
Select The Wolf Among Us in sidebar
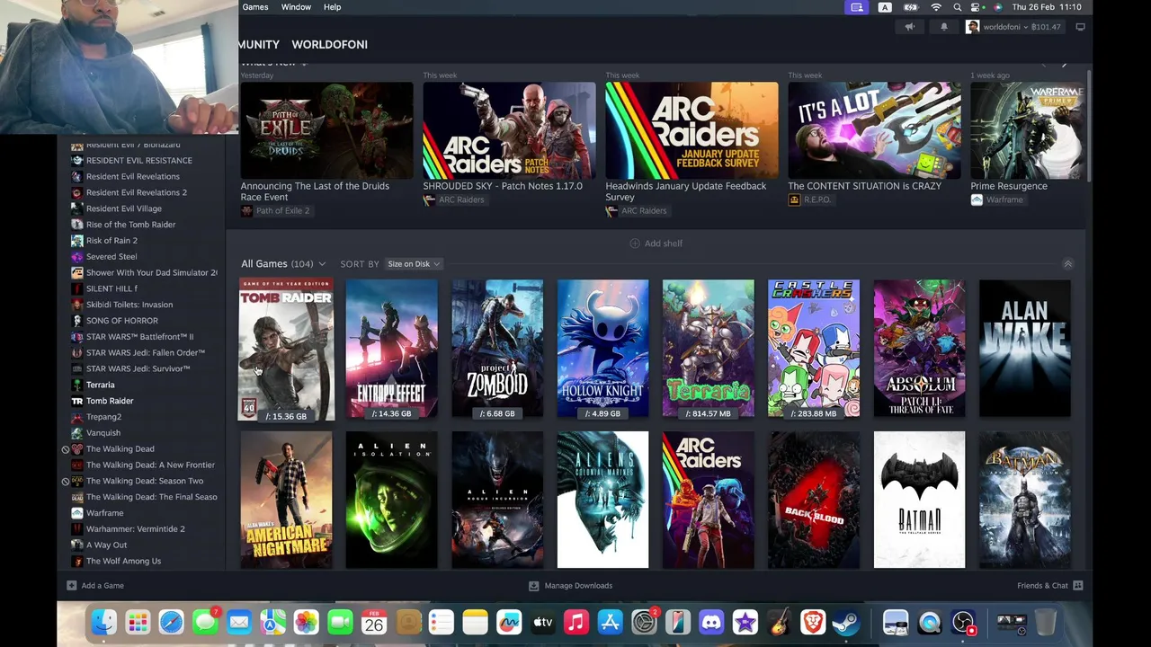123,561
